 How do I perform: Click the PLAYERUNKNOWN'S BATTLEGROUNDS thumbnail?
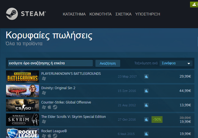click(x=23, y=76)
